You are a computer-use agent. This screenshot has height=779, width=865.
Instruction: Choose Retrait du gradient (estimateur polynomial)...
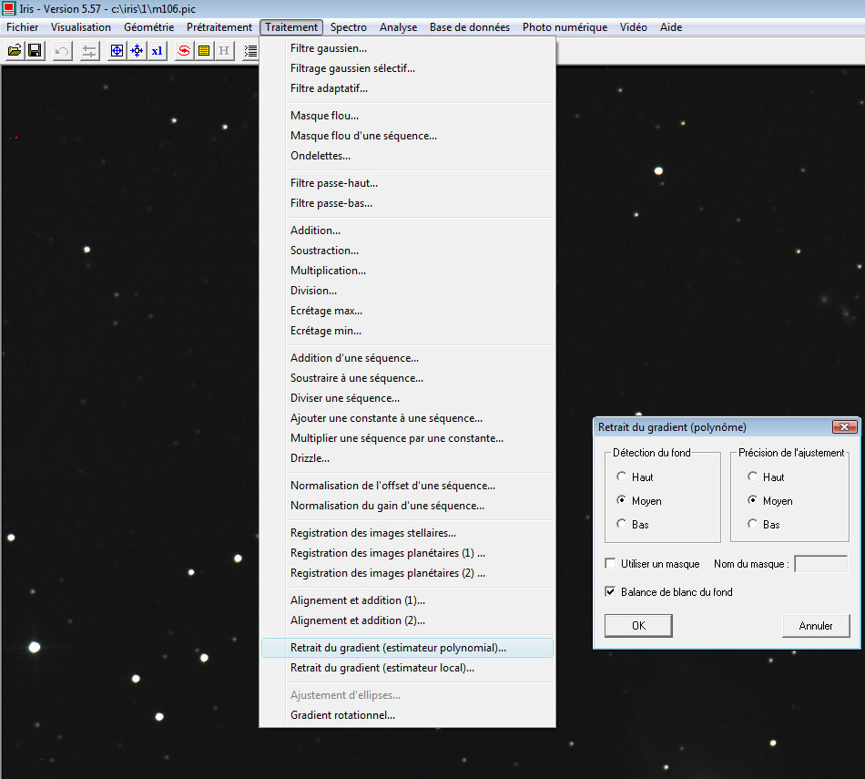407,648
